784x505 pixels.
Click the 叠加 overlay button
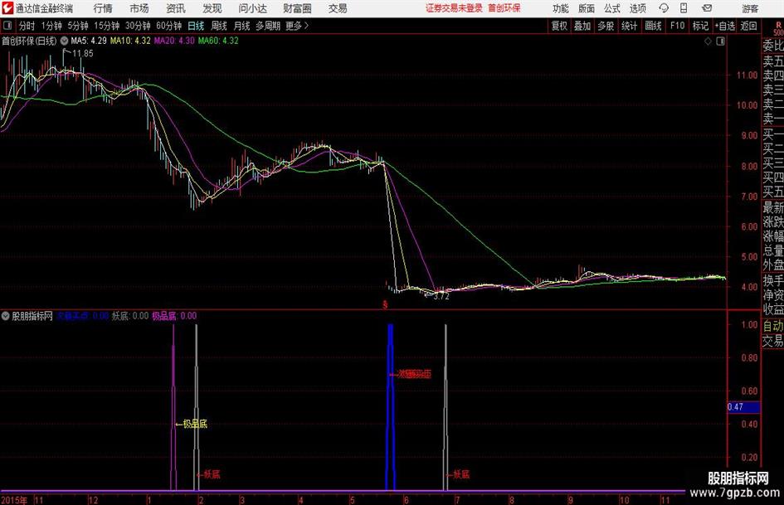582,26
